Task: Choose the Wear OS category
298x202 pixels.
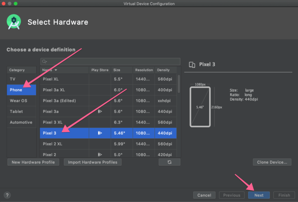Action: pos(19,101)
